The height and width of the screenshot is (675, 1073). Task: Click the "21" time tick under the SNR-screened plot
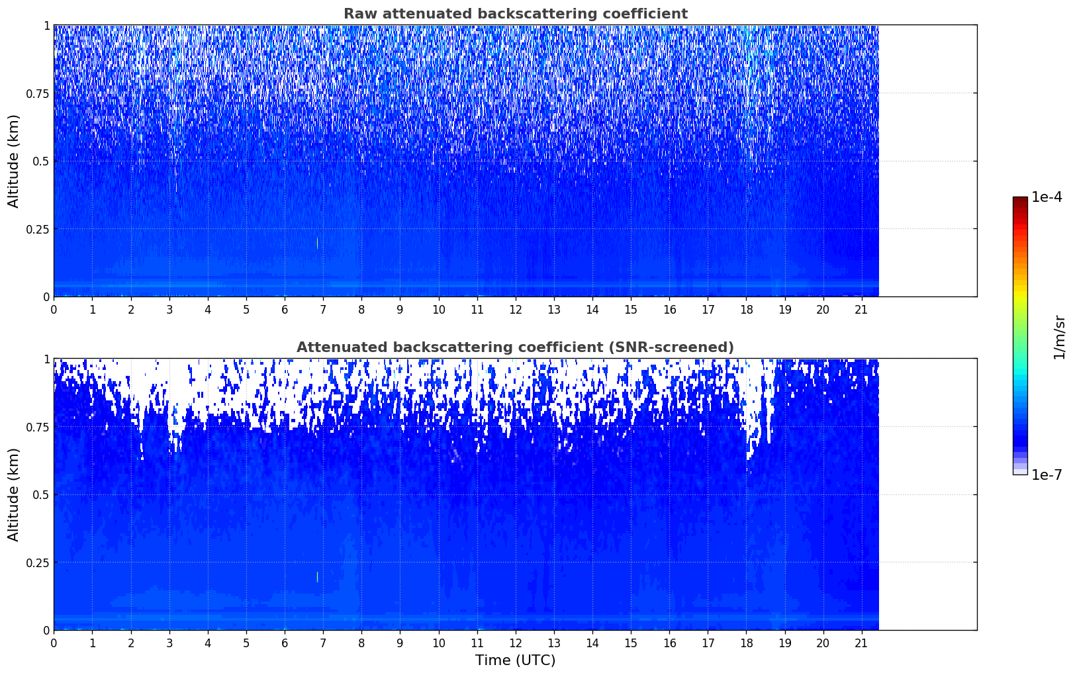pos(861,643)
